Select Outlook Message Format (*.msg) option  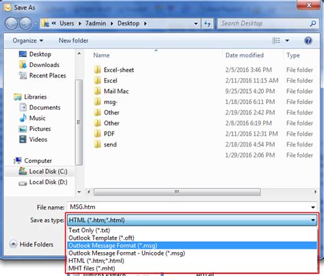(x=192, y=245)
